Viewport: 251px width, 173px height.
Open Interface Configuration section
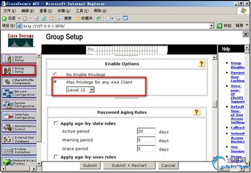point(19,116)
